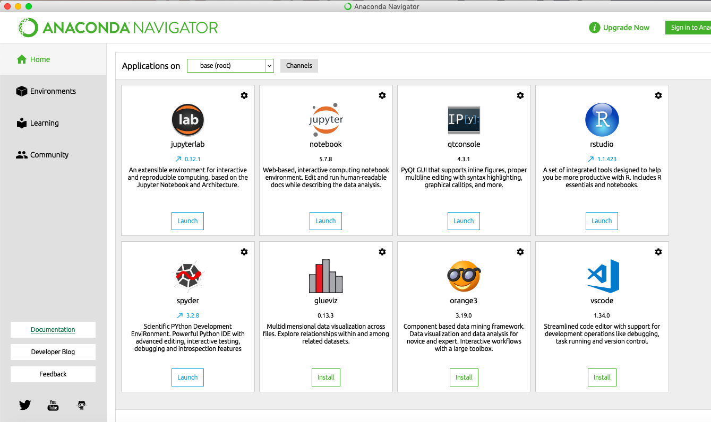Open the Feedback button

point(53,374)
